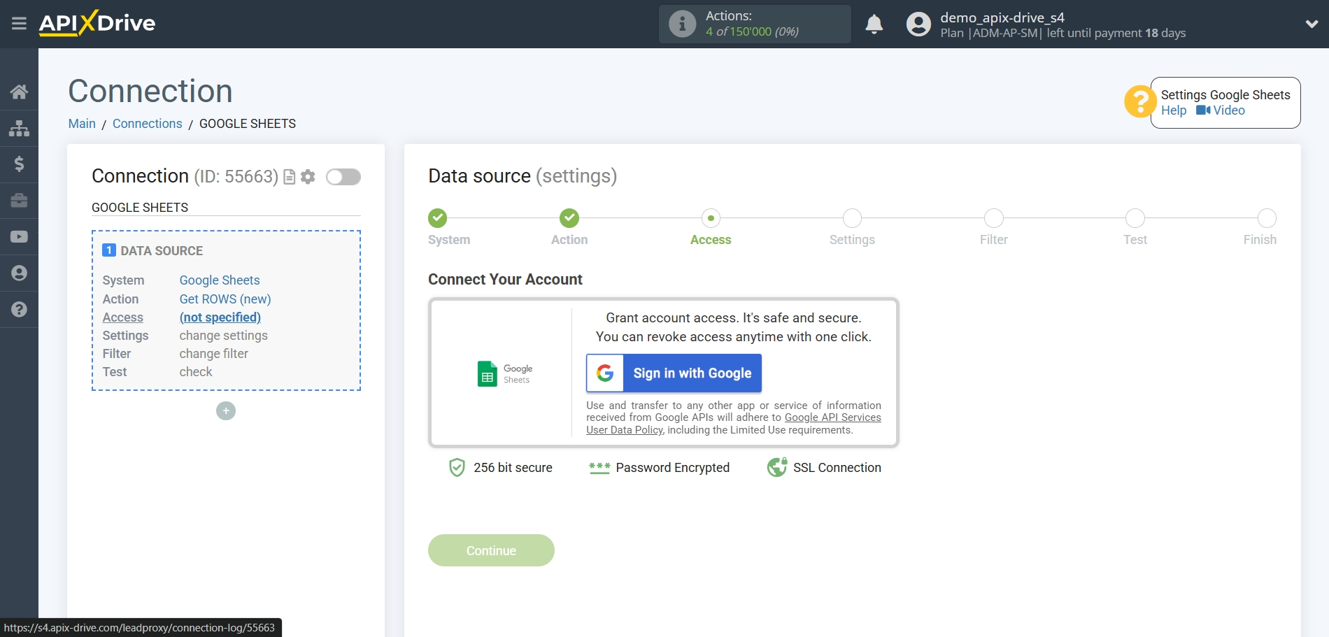This screenshot has width=1329, height=637.
Task: Go to Main breadcrumb
Action: pyautogui.click(x=82, y=124)
